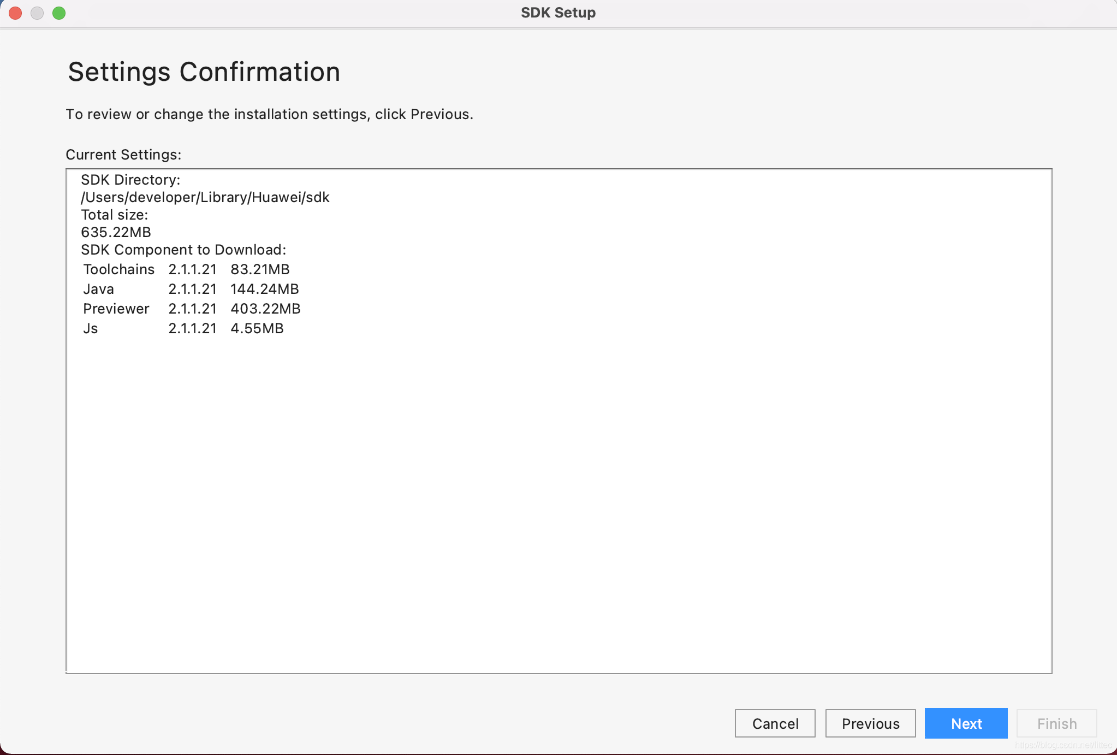This screenshot has height=755, width=1117.
Task: Click the Previewer size 403.22MB
Action: 265,309
